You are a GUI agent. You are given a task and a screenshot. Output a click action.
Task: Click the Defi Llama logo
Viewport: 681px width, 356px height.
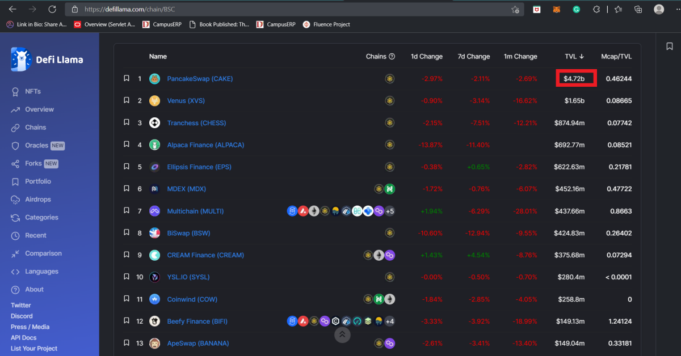pyautogui.click(x=47, y=60)
